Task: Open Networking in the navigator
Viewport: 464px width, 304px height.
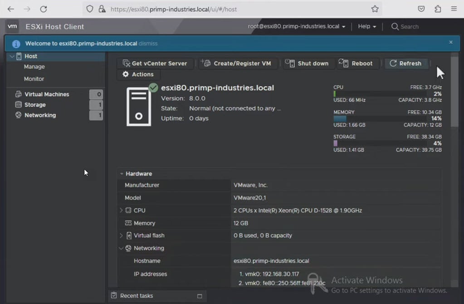Action: coord(40,115)
